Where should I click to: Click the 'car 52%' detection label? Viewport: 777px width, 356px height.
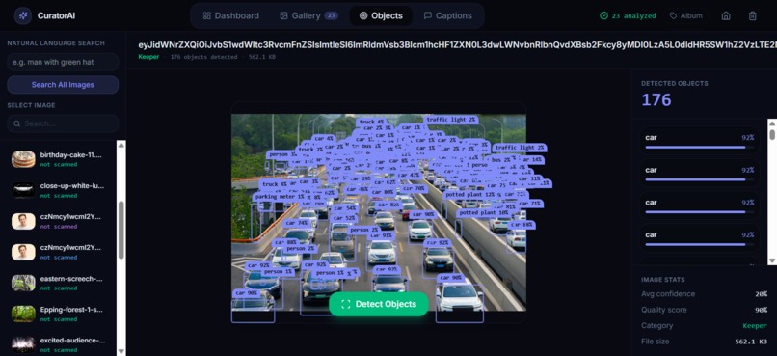pos(344,218)
